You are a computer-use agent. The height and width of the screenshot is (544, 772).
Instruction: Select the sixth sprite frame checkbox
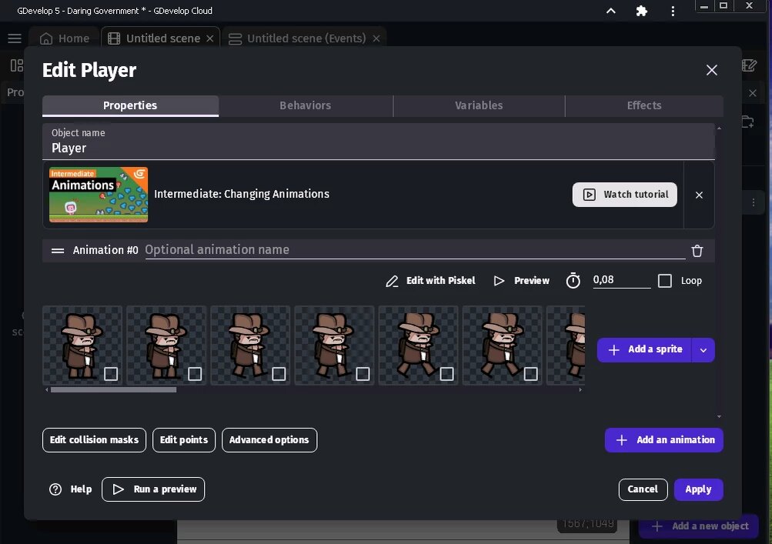pos(531,374)
